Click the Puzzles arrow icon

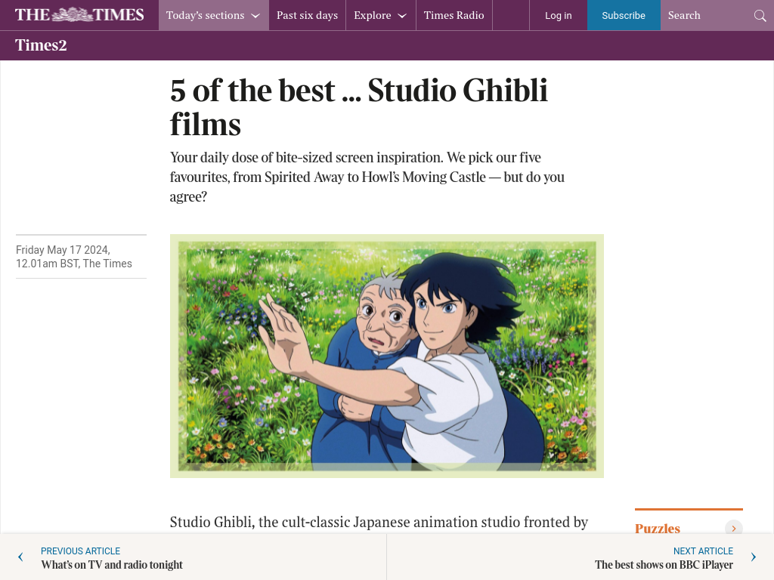tap(733, 529)
